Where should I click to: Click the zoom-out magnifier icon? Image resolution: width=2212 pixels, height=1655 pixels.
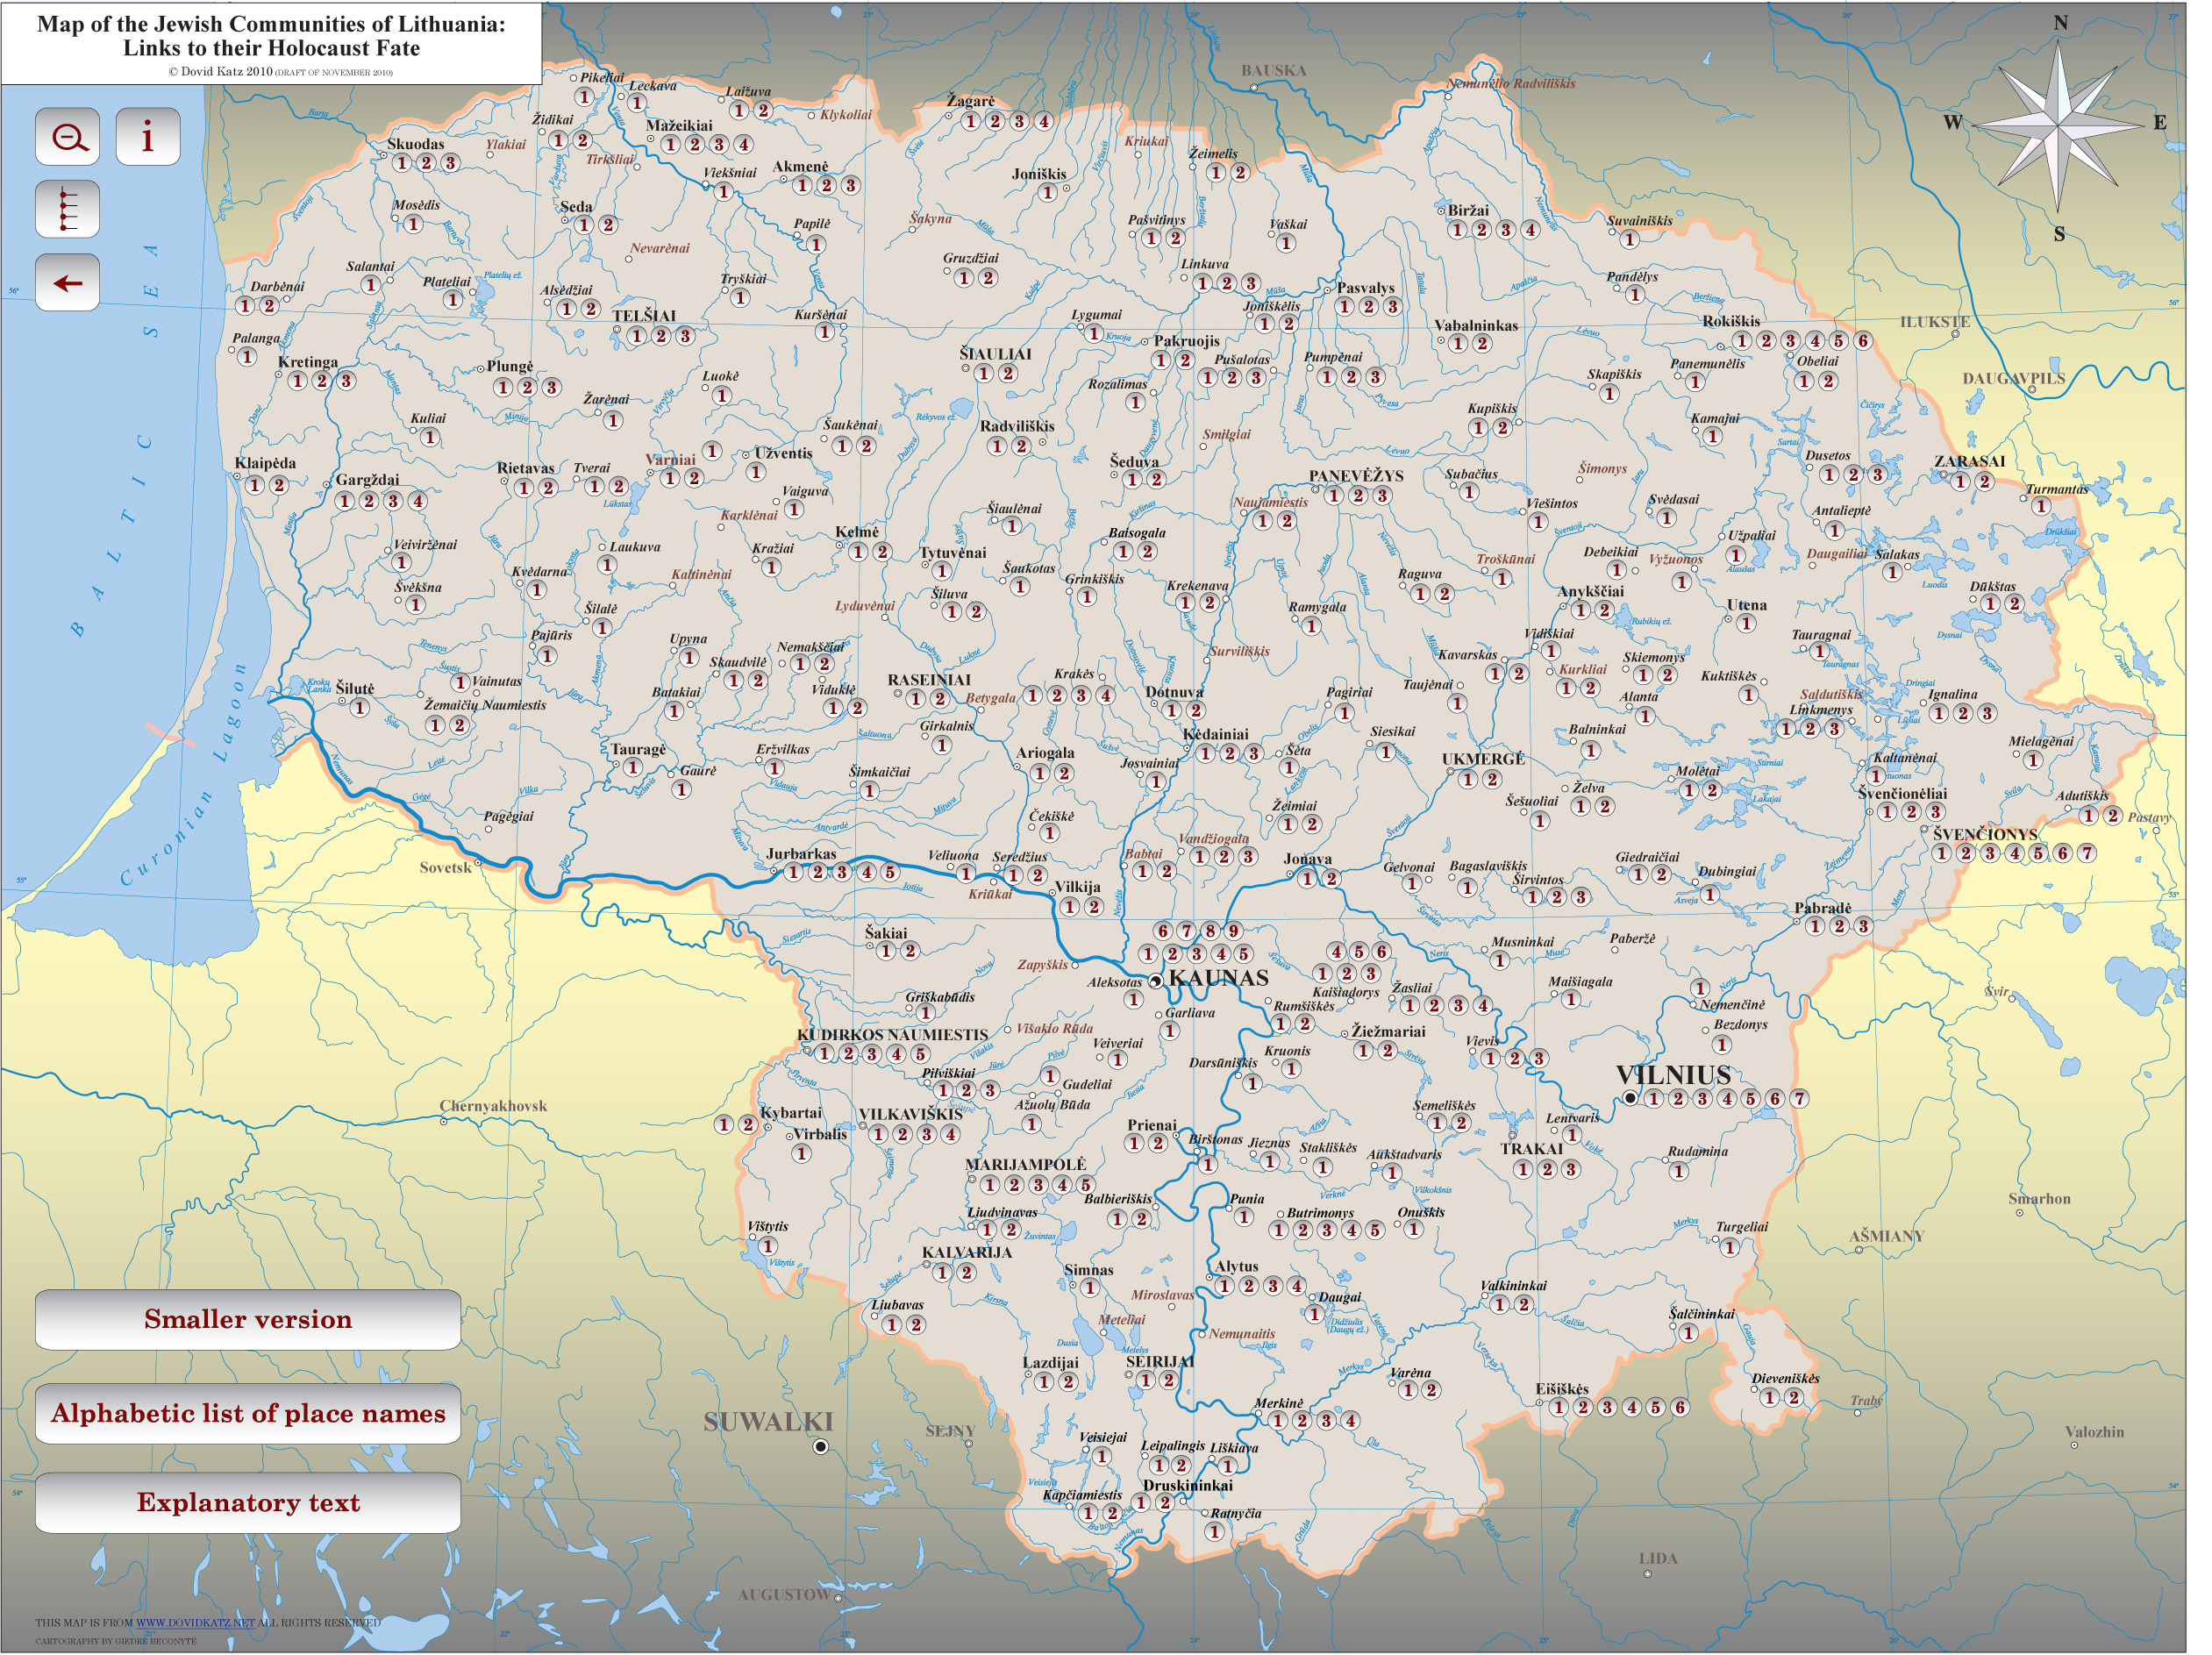[x=68, y=137]
